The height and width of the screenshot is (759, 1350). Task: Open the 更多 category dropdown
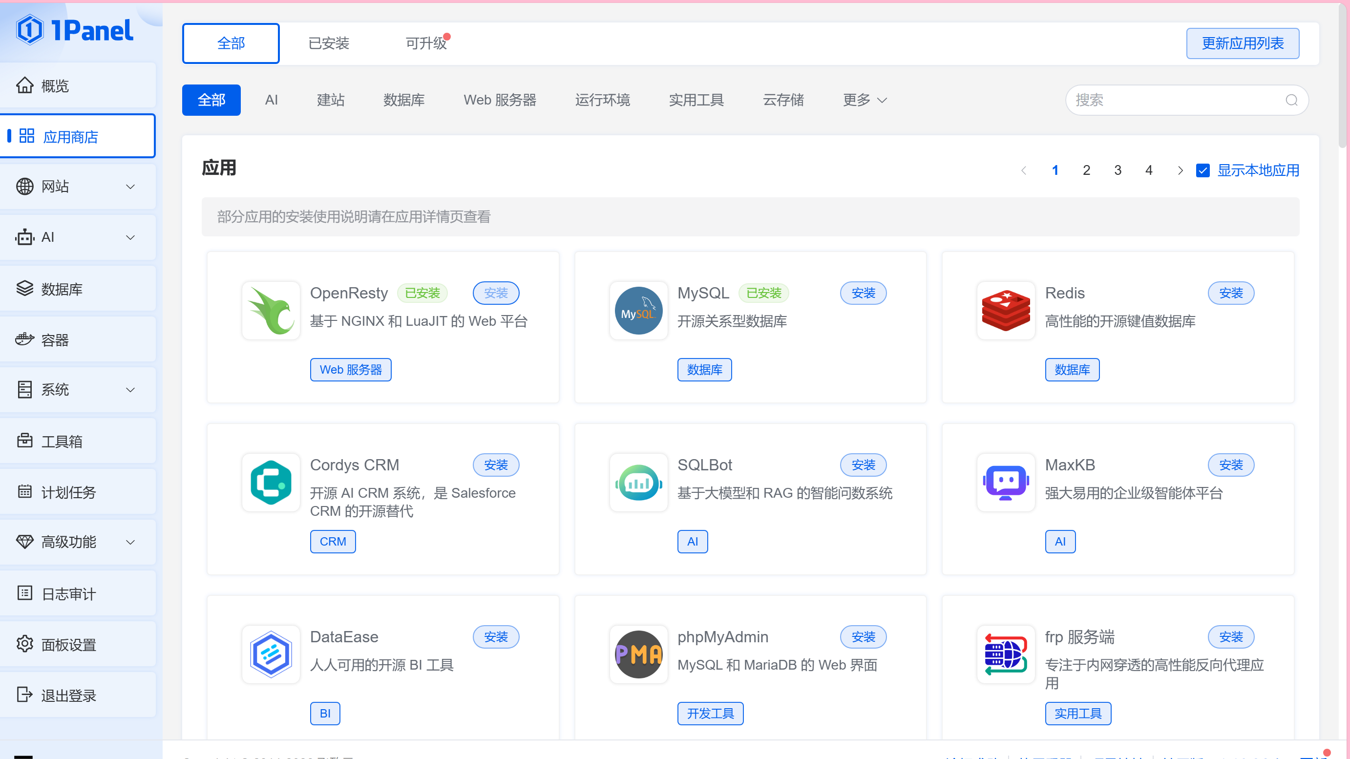pos(864,100)
